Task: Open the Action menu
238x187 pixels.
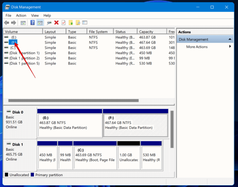Action: [21, 16]
